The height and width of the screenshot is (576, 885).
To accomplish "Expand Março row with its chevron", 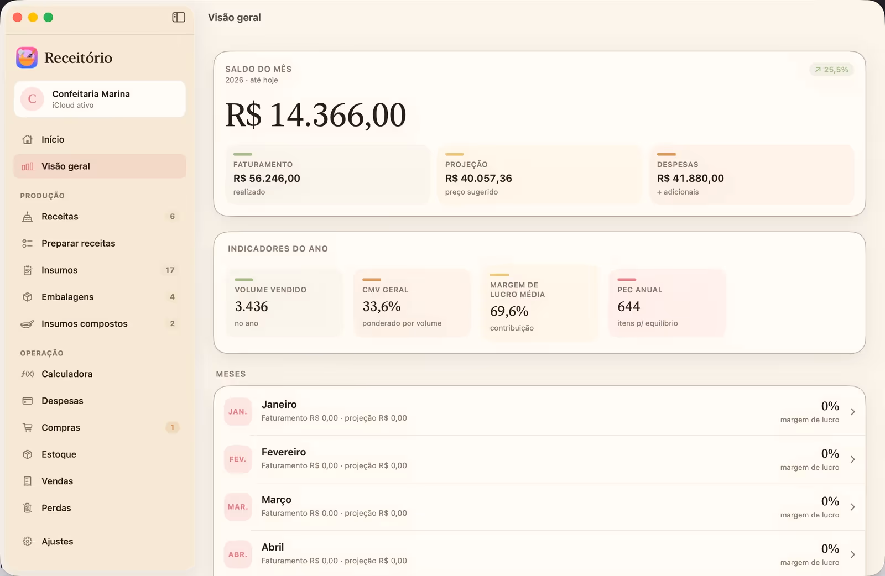I will click(852, 507).
